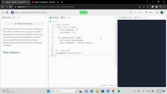Screen dimensions: 167x94
Task: Show hidden system tray icons
Action: [x=135, y=91]
